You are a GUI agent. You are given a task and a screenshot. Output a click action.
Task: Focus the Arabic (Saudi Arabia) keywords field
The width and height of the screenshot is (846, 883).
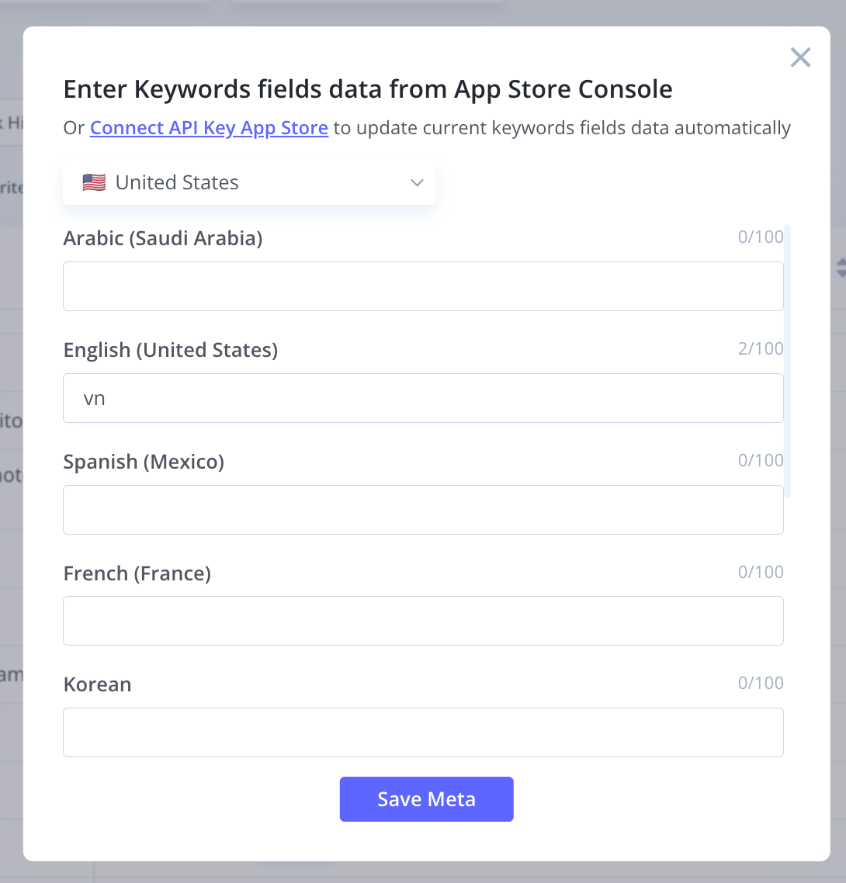[423, 286]
